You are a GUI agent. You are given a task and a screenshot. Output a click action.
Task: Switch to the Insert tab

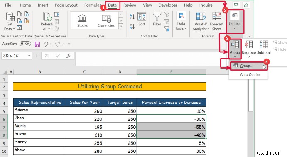[43, 5]
